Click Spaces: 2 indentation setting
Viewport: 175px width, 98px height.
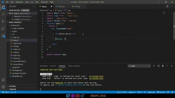pyautogui.click(x=132, y=92)
